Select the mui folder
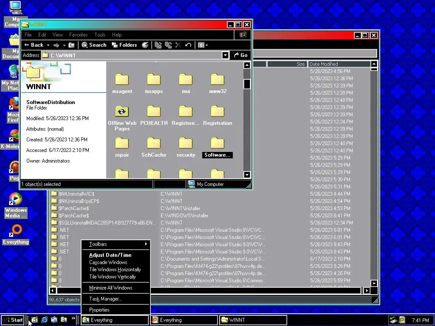 [x=186, y=84]
